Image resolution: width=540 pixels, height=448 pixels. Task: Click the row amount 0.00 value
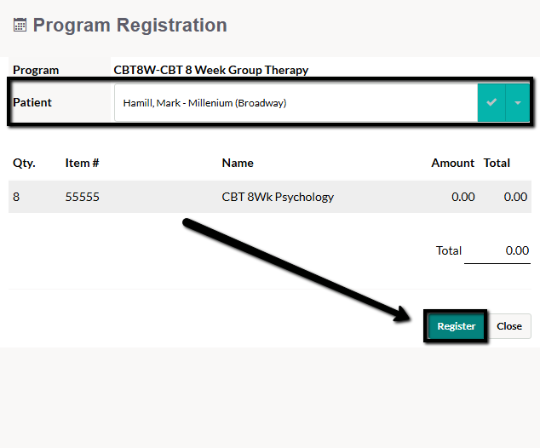pos(462,197)
